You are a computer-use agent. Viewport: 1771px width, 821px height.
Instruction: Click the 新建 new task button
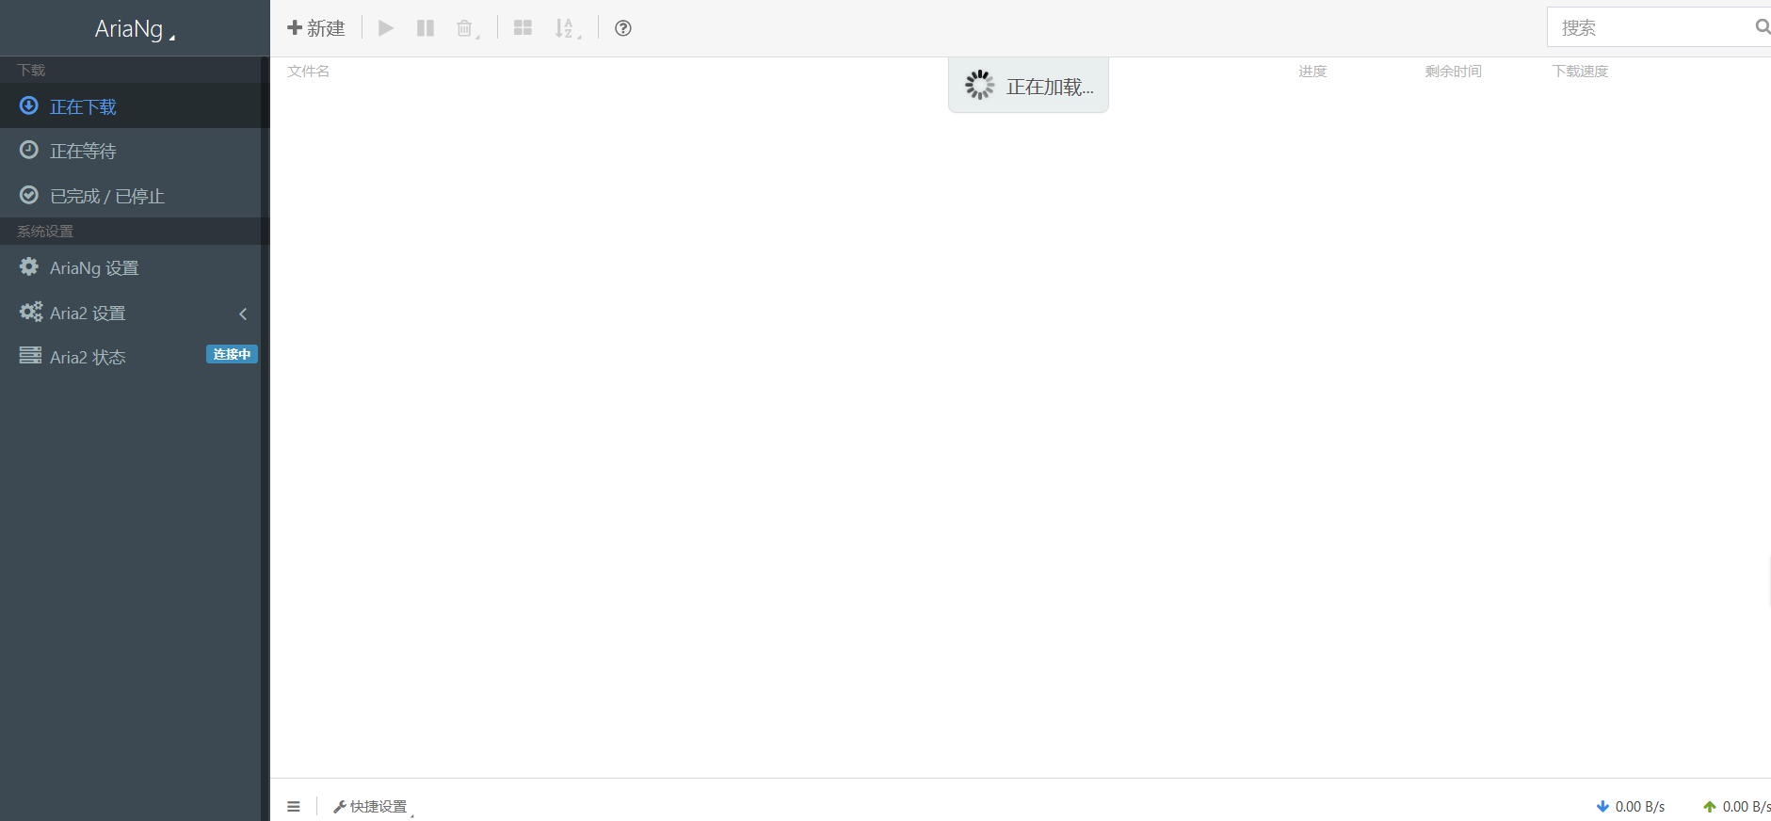(316, 28)
